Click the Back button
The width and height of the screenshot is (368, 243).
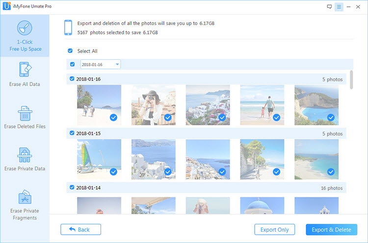click(81, 229)
